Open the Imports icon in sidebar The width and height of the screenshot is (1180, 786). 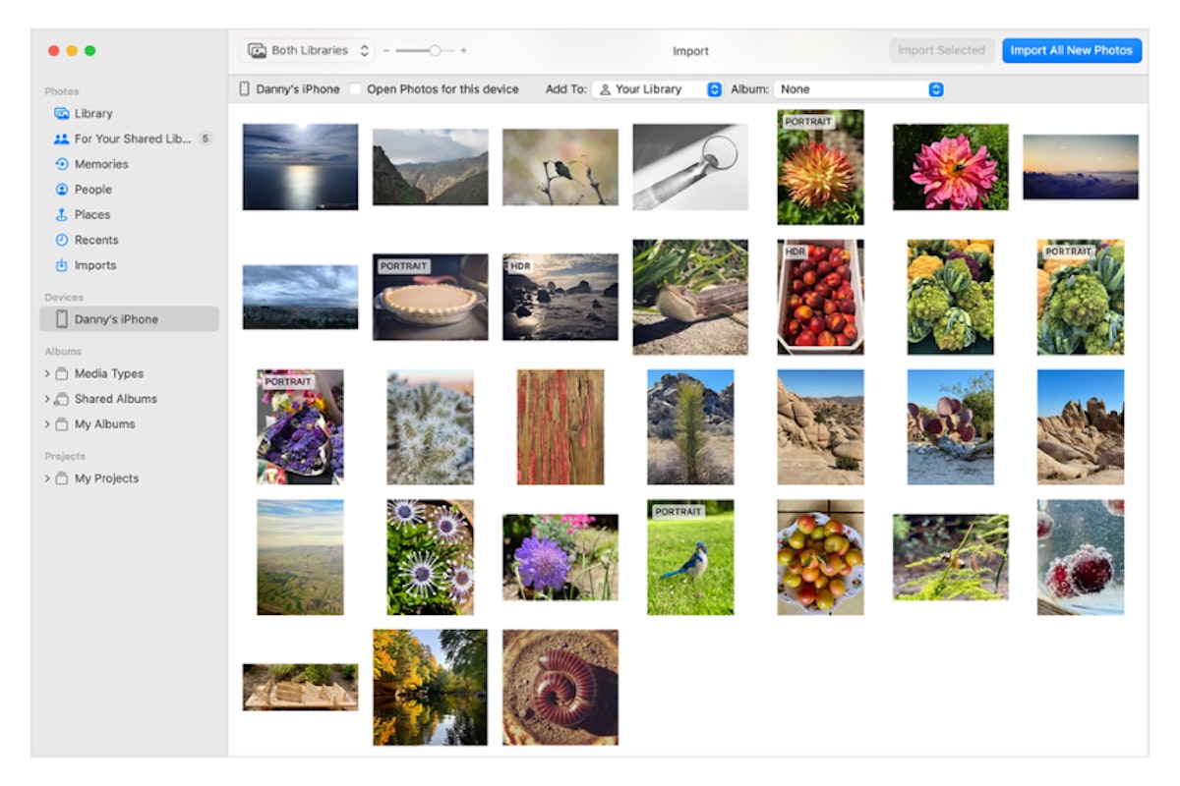point(61,265)
